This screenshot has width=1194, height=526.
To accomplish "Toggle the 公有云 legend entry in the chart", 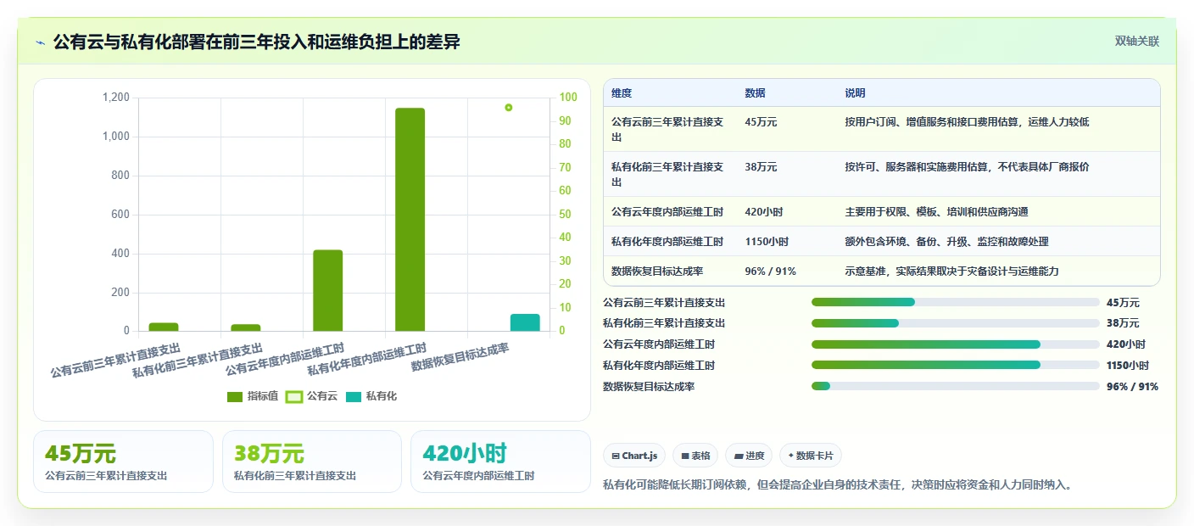I will coord(312,397).
